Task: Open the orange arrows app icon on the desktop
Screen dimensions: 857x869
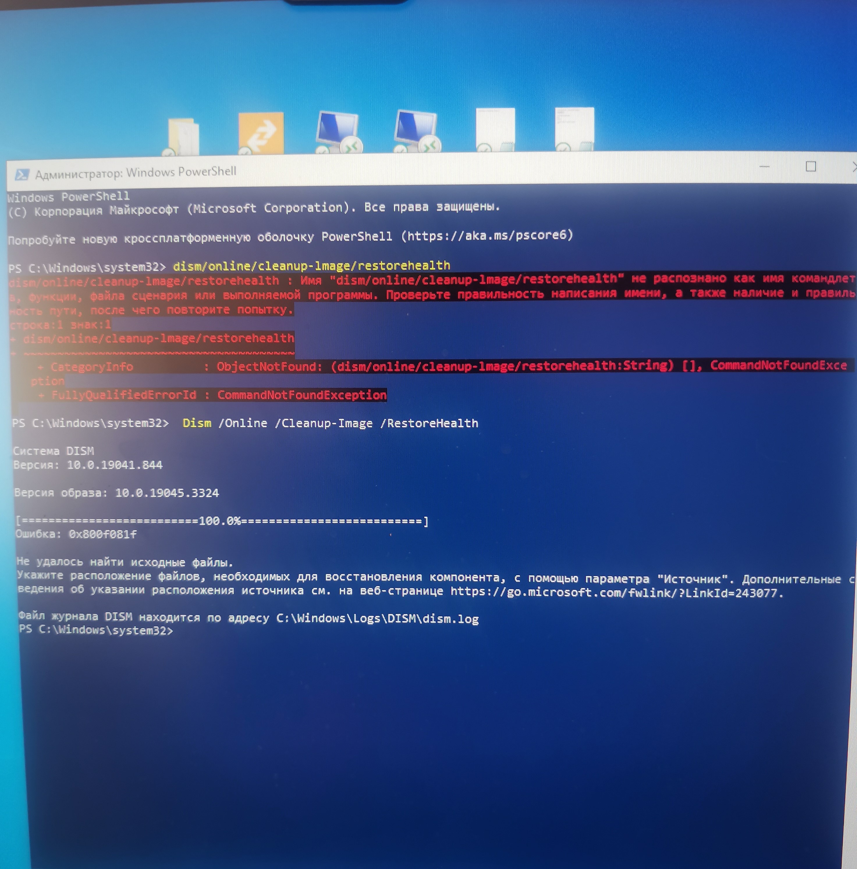Action: point(260,133)
